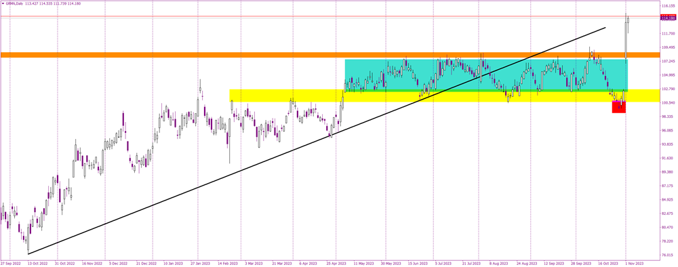The width and height of the screenshot is (678, 267).
Task: Click the 91.630 price axis label
Action: click(668, 158)
